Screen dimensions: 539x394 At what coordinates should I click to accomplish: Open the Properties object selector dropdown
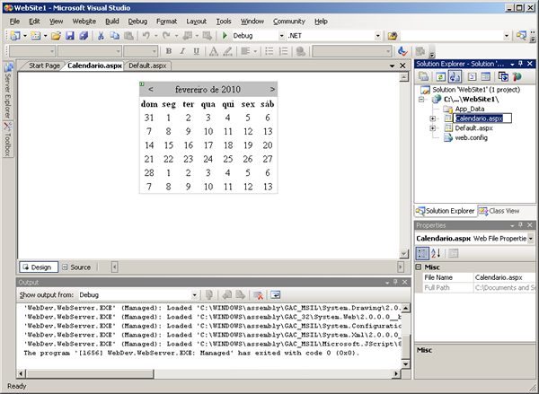click(x=531, y=239)
